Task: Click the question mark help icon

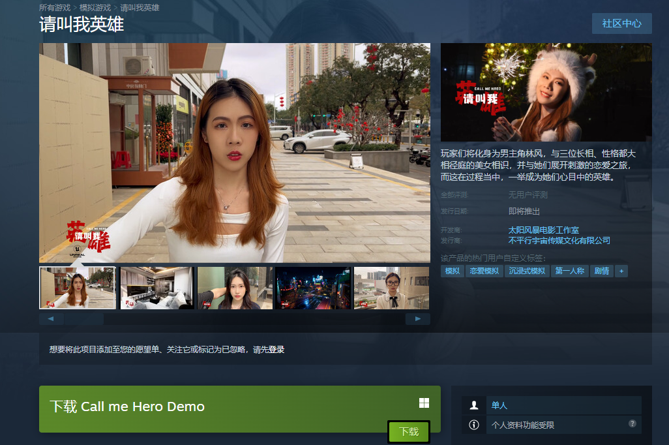Action: 632,423
